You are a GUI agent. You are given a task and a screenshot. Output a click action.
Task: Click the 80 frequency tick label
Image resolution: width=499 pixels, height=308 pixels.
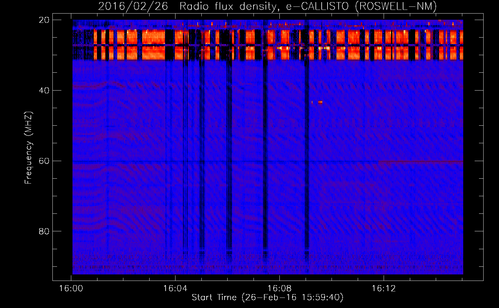(44, 231)
